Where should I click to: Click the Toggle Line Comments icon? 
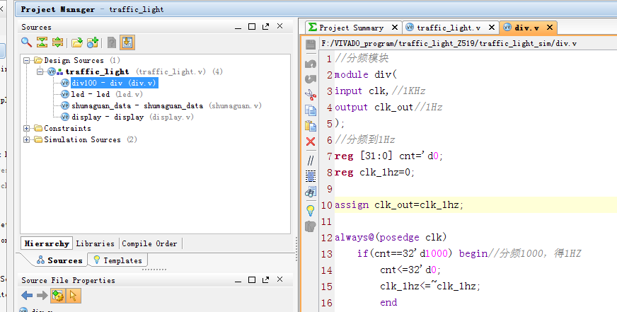pos(311,160)
